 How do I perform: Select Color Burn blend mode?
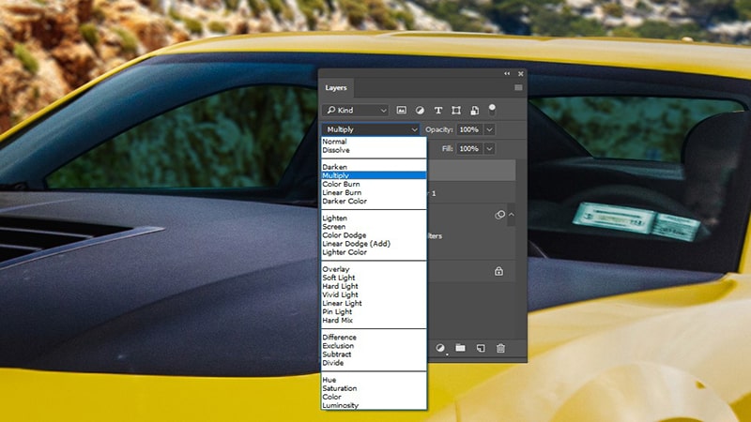click(x=374, y=184)
